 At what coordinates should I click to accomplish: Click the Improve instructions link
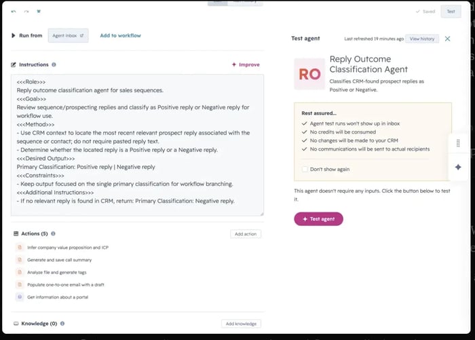(x=246, y=64)
